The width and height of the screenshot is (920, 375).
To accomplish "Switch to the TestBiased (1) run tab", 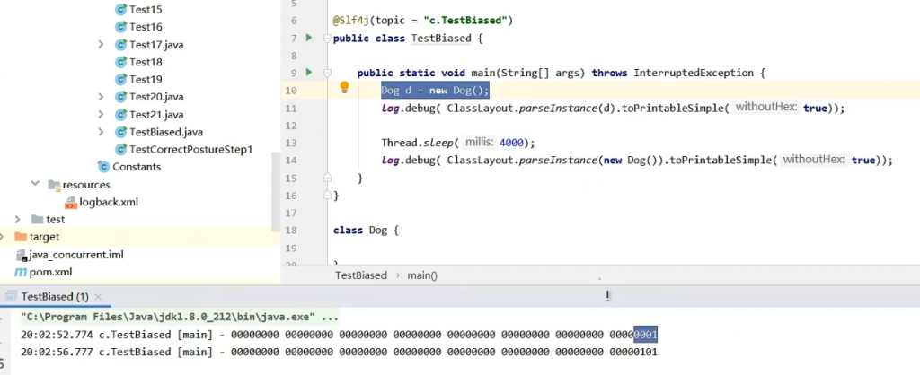I will coord(55,296).
